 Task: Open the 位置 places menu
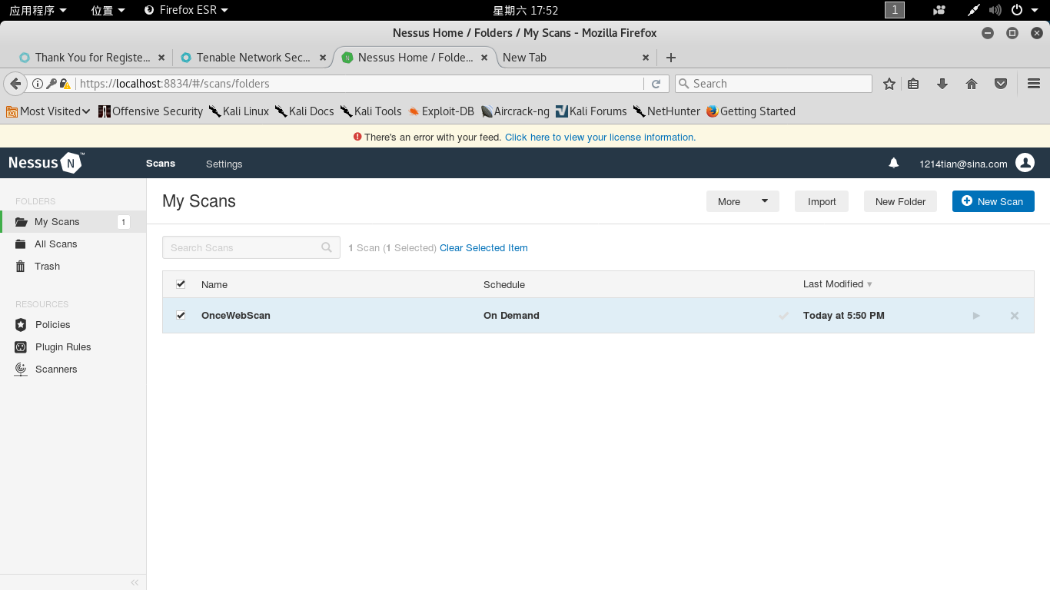coord(108,10)
